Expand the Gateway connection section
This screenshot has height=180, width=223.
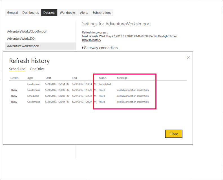[x=100, y=48]
